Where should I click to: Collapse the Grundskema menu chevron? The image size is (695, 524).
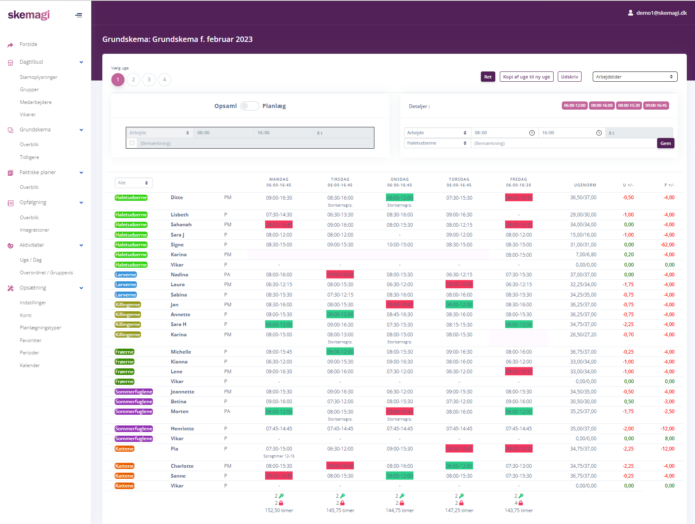(x=81, y=130)
